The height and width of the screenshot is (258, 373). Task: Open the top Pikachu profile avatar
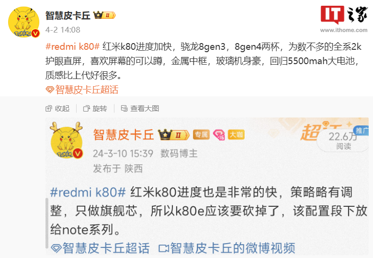[x=24, y=22]
